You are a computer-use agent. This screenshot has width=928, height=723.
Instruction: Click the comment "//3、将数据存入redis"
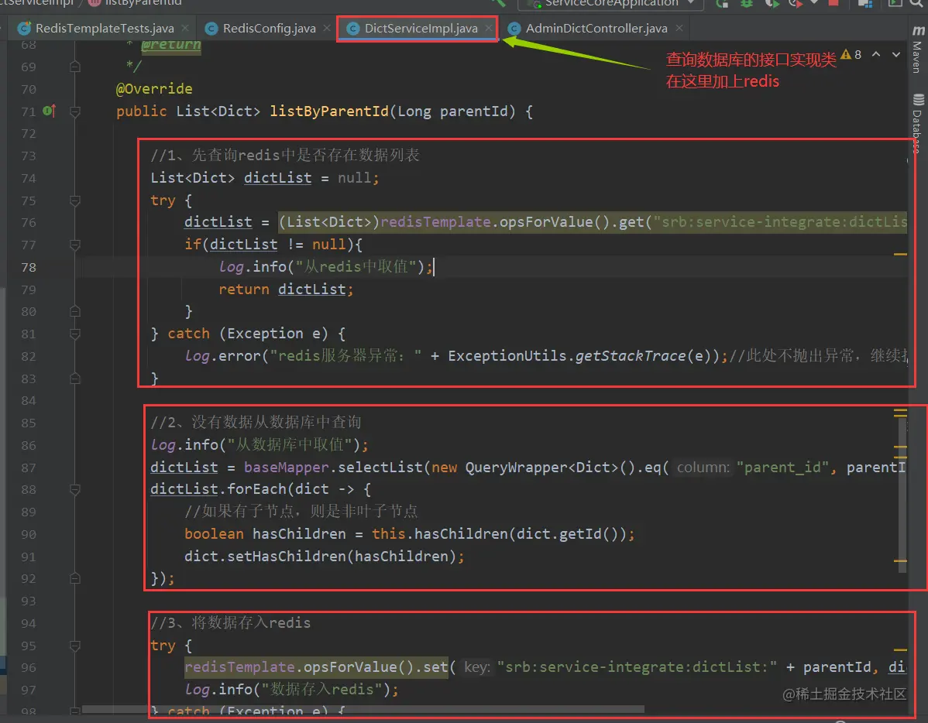[x=230, y=622]
